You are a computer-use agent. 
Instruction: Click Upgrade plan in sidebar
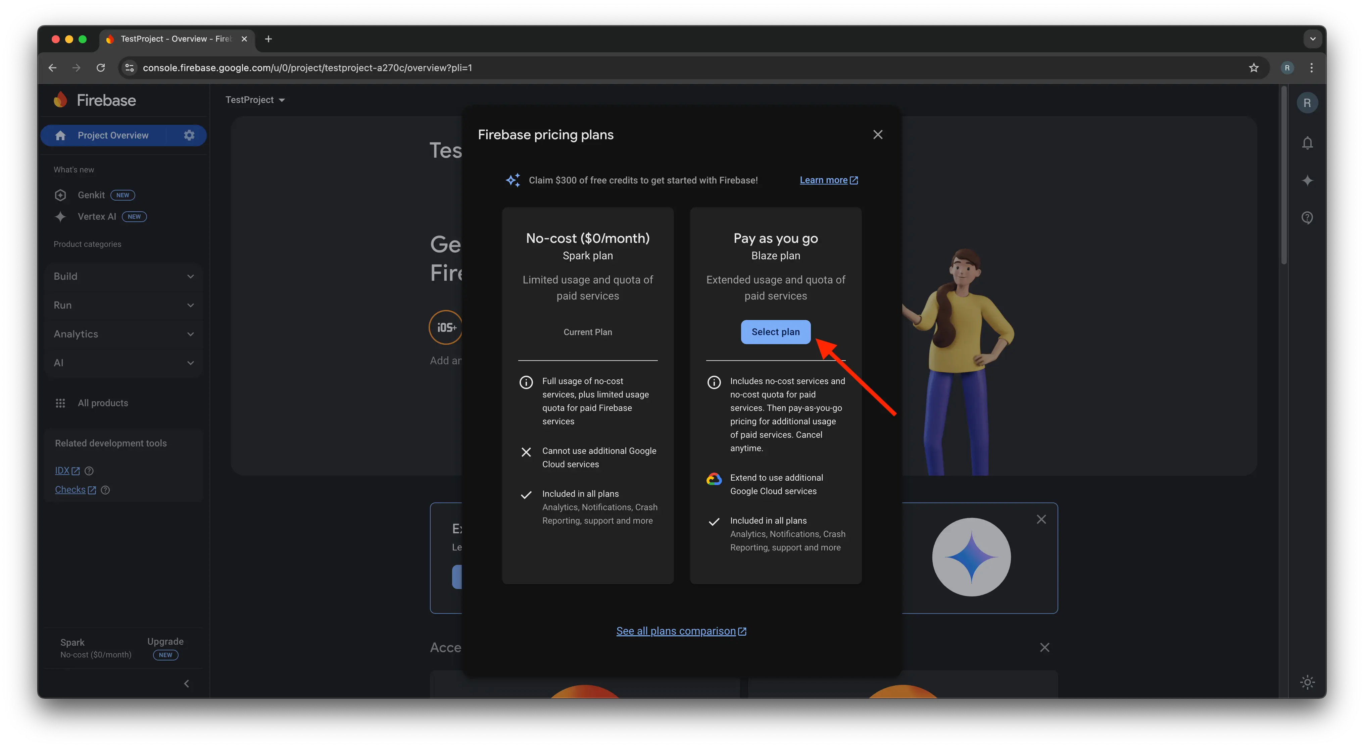[165, 647]
